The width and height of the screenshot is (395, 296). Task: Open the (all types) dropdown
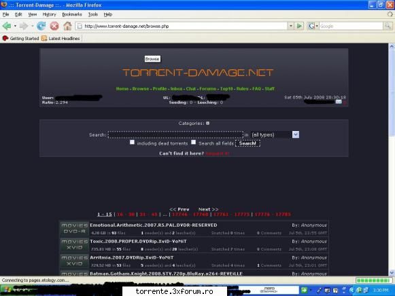tap(275, 135)
